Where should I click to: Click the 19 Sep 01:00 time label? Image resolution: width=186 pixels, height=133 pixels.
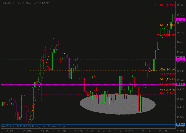161,131
